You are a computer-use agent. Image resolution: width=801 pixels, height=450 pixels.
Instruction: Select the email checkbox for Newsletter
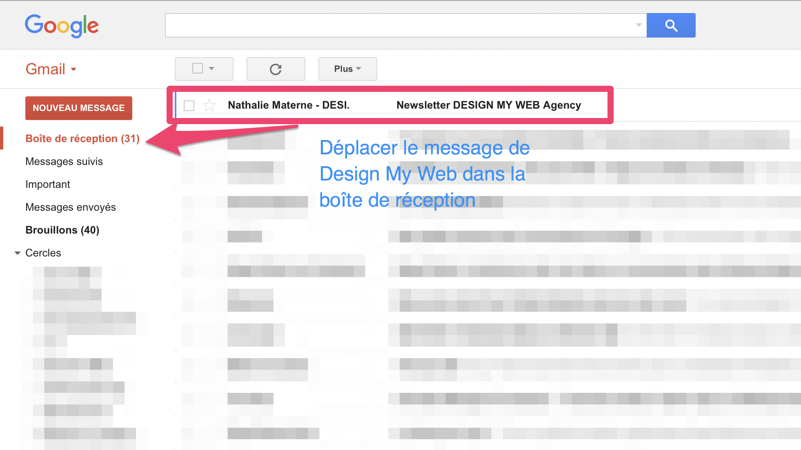[189, 105]
